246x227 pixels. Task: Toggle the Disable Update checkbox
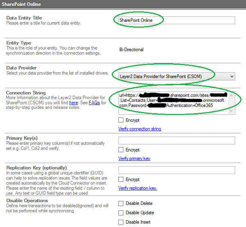(x=121, y=213)
